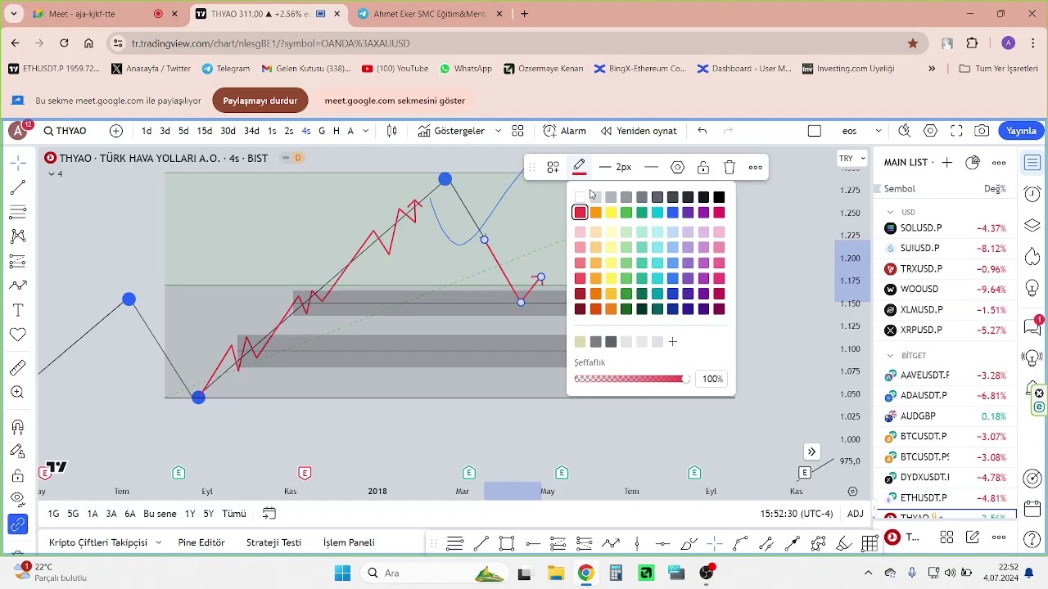Open the İşlem Paneli tab

coord(349,542)
